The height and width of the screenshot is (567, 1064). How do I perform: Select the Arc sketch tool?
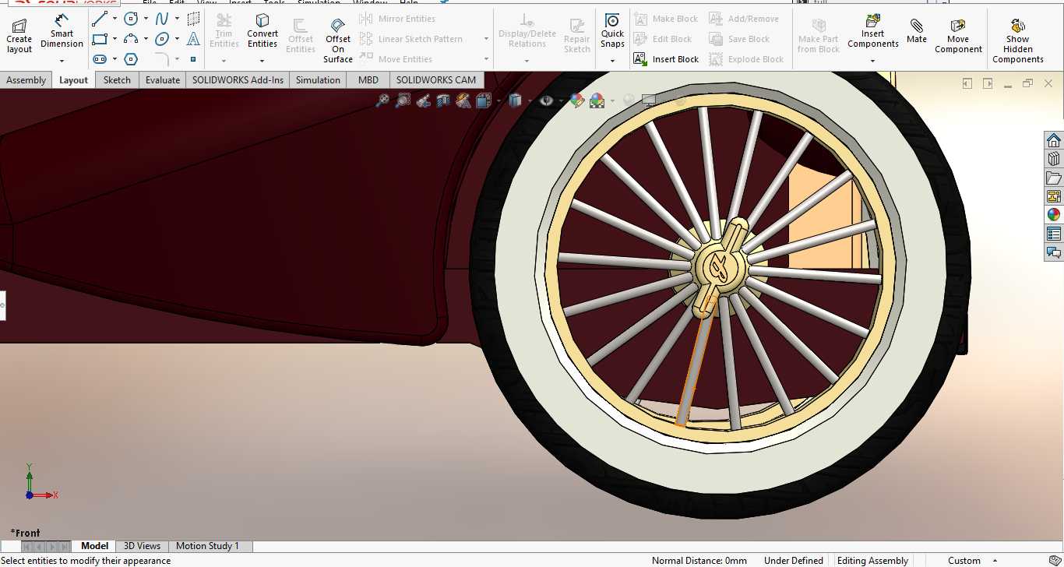coord(132,39)
